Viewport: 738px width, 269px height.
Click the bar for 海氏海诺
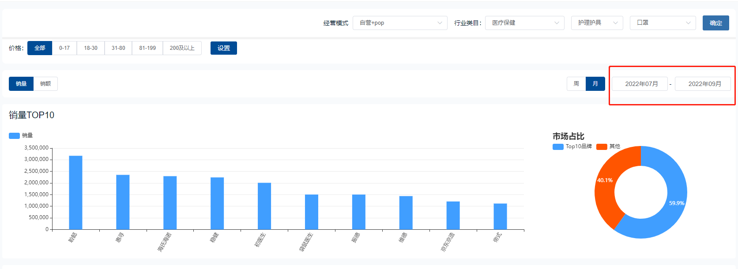(x=170, y=203)
